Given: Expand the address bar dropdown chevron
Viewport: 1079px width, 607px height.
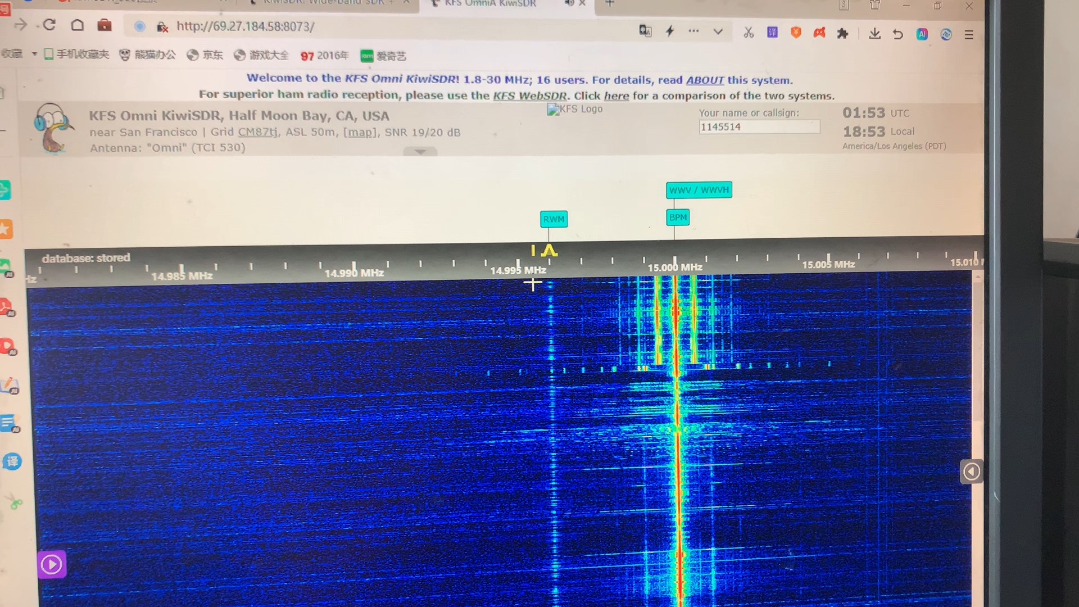Looking at the screenshot, I should coord(718,32).
